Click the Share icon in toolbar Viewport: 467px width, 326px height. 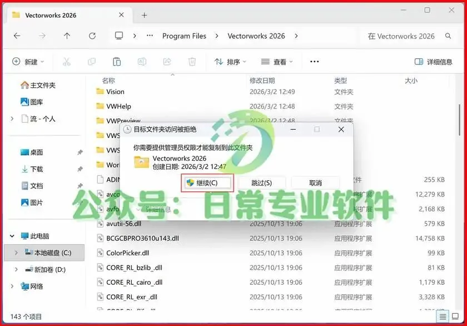pos(167,62)
